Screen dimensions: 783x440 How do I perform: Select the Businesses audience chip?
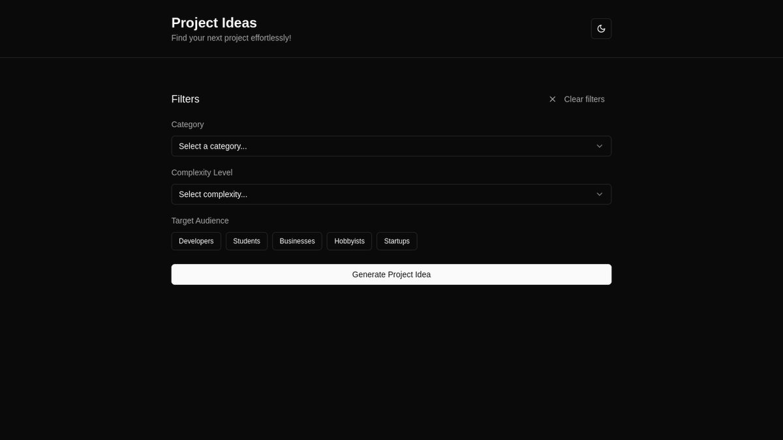click(x=297, y=241)
